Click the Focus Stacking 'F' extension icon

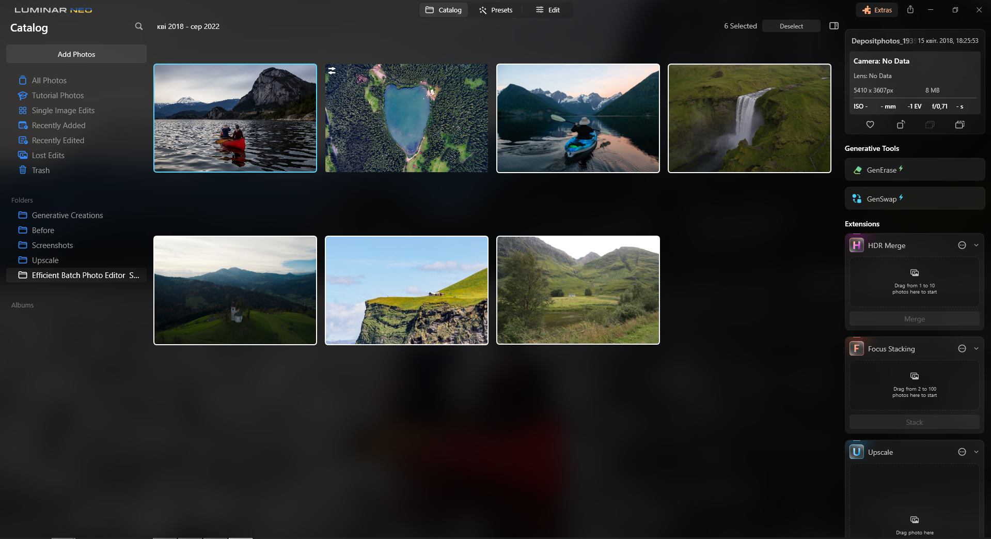pyautogui.click(x=857, y=348)
